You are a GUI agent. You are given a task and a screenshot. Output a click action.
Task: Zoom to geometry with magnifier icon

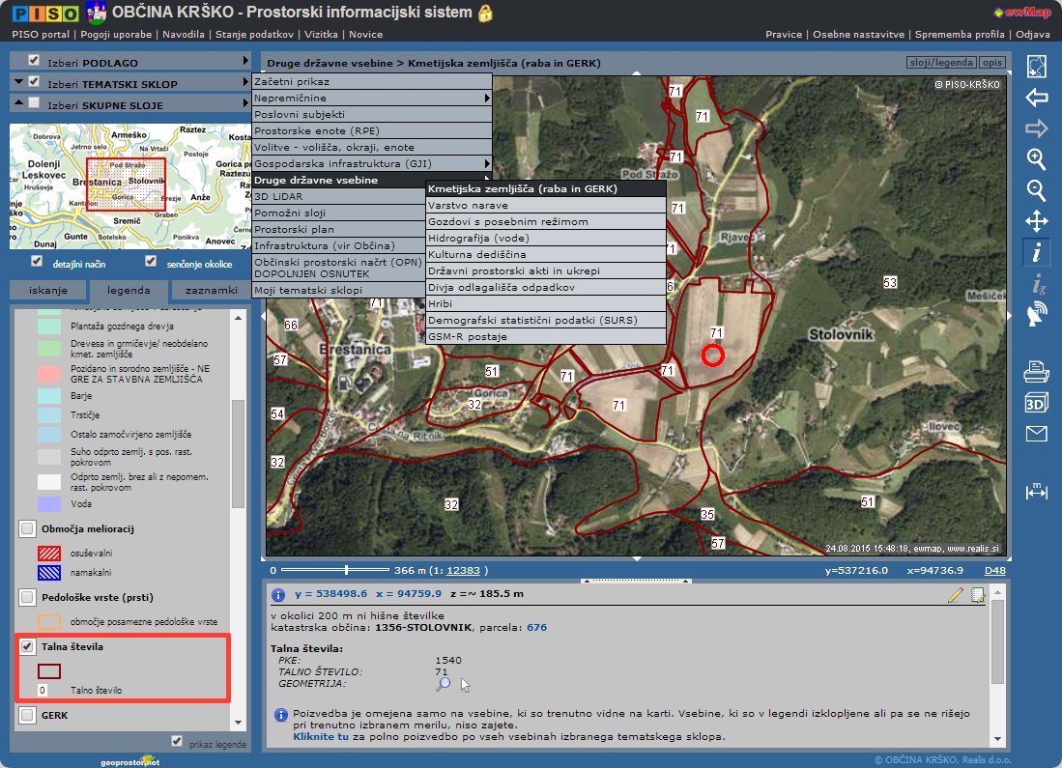pyautogui.click(x=443, y=684)
